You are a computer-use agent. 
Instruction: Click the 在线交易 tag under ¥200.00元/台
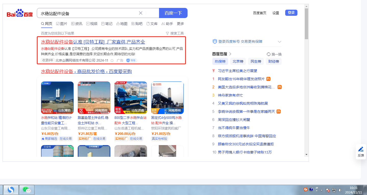[x=136, y=139]
